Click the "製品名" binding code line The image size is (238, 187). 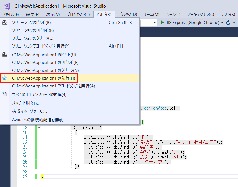[123, 147]
